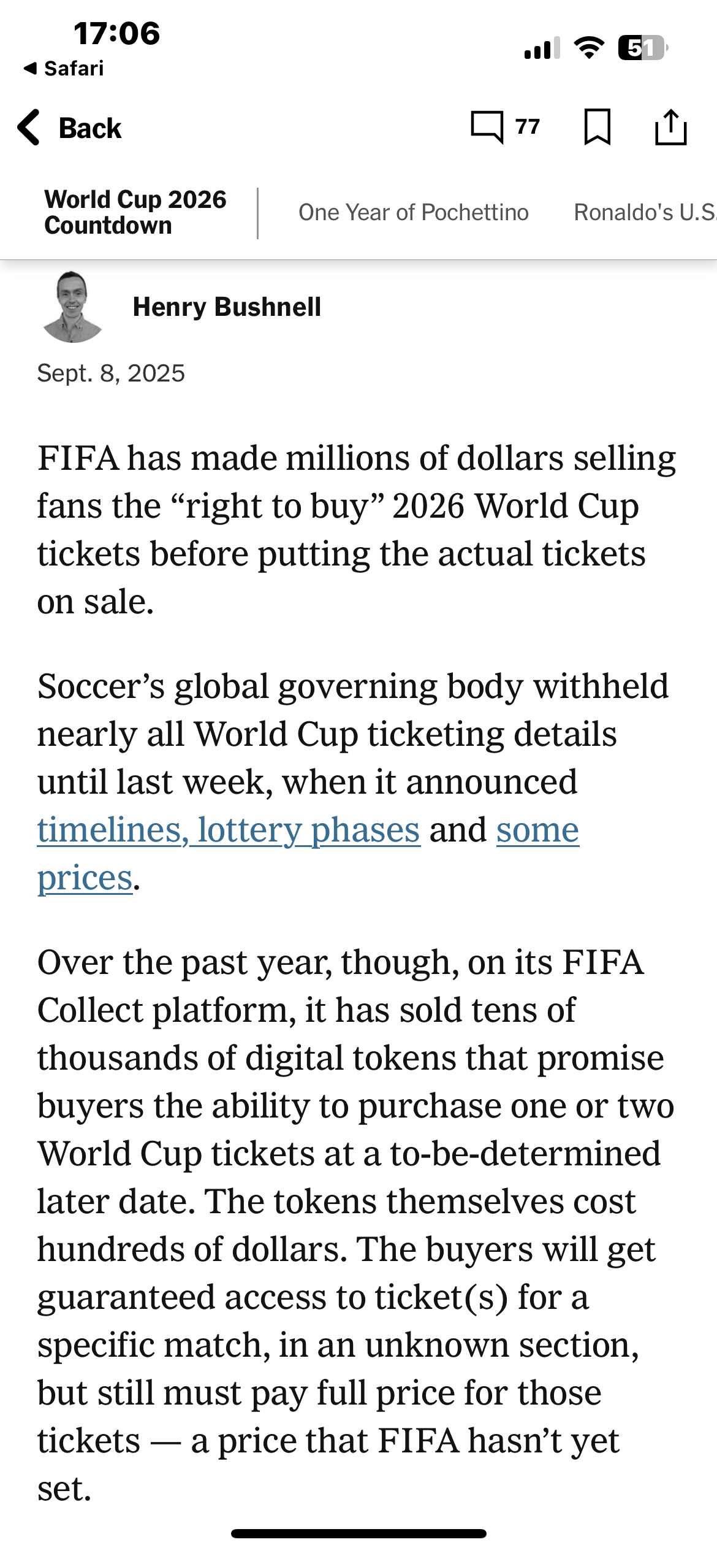The height and width of the screenshot is (1553, 717).
Task: Tap the comments speech bubble icon
Action: click(x=487, y=127)
